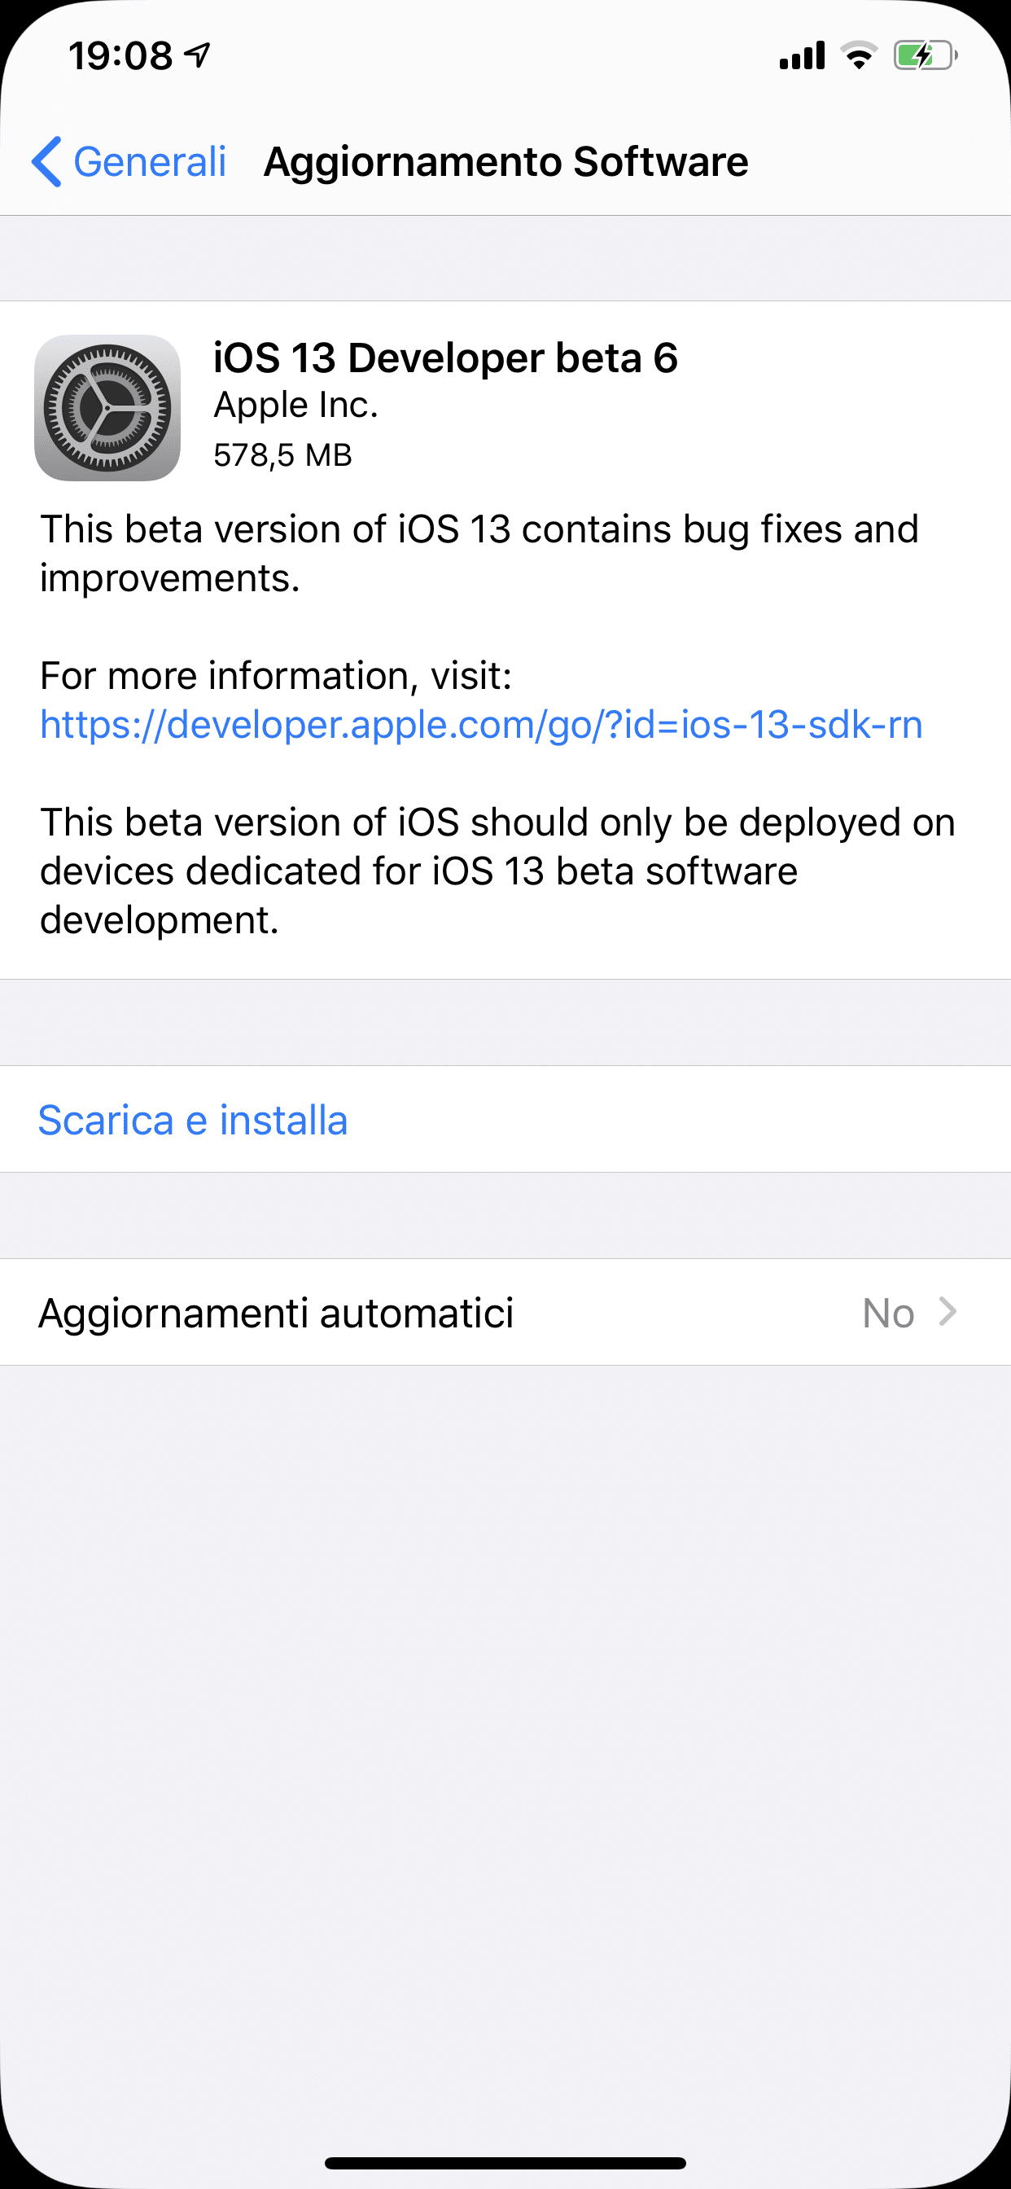Image resolution: width=1011 pixels, height=2189 pixels.
Task: Tap the 578,5 MB update size text
Action: [282, 455]
